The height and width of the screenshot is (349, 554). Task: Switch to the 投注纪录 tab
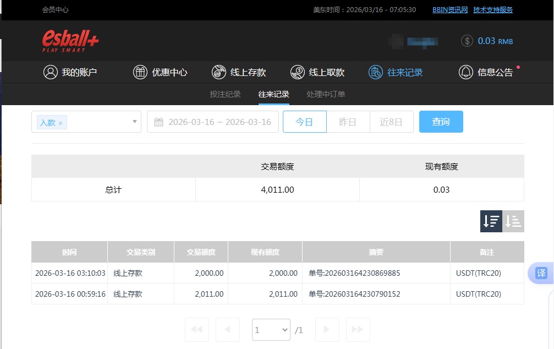pyautogui.click(x=224, y=94)
